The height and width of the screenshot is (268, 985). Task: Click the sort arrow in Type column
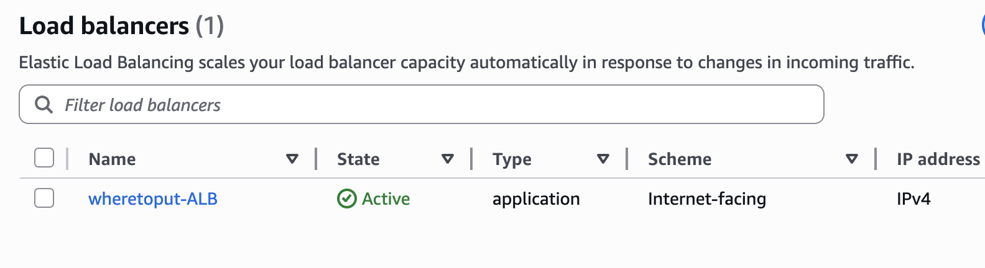coord(603,159)
